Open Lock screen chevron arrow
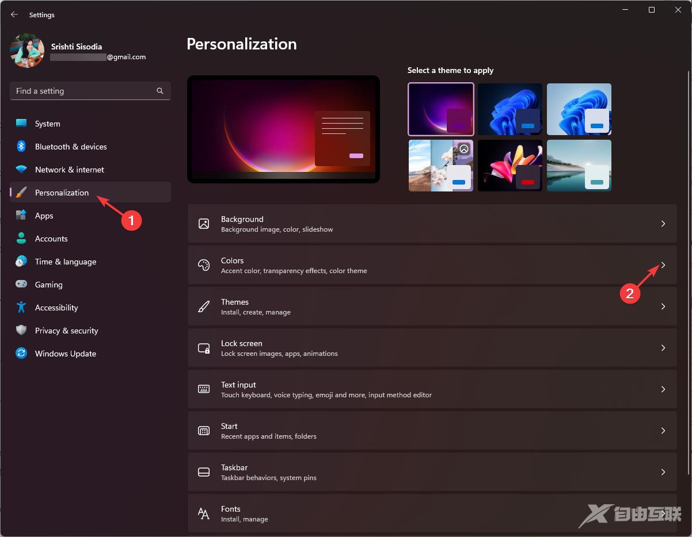Image resolution: width=692 pixels, height=537 pixels. point(663,348)
